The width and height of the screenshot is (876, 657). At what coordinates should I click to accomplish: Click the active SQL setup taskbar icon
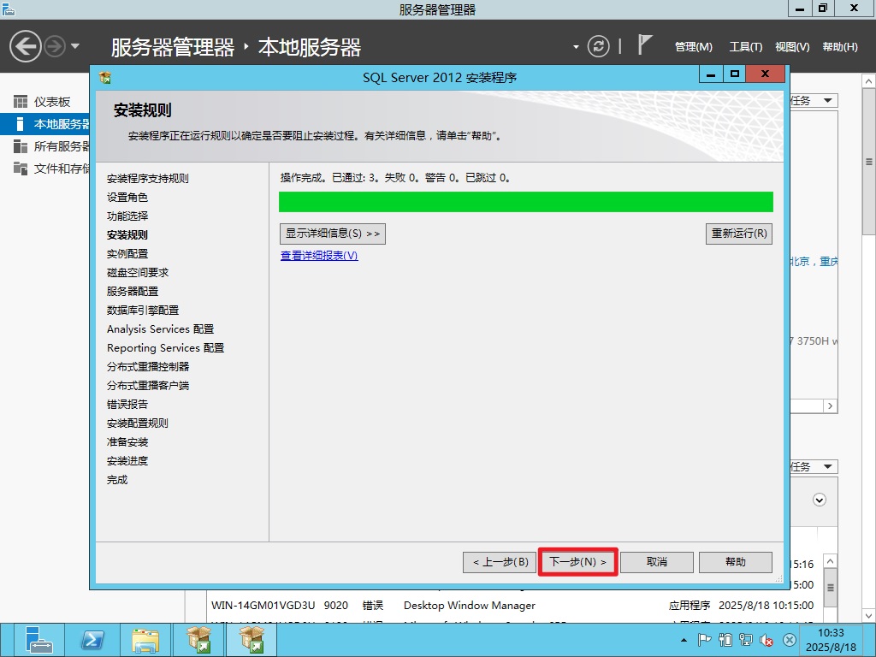[252, 640]
